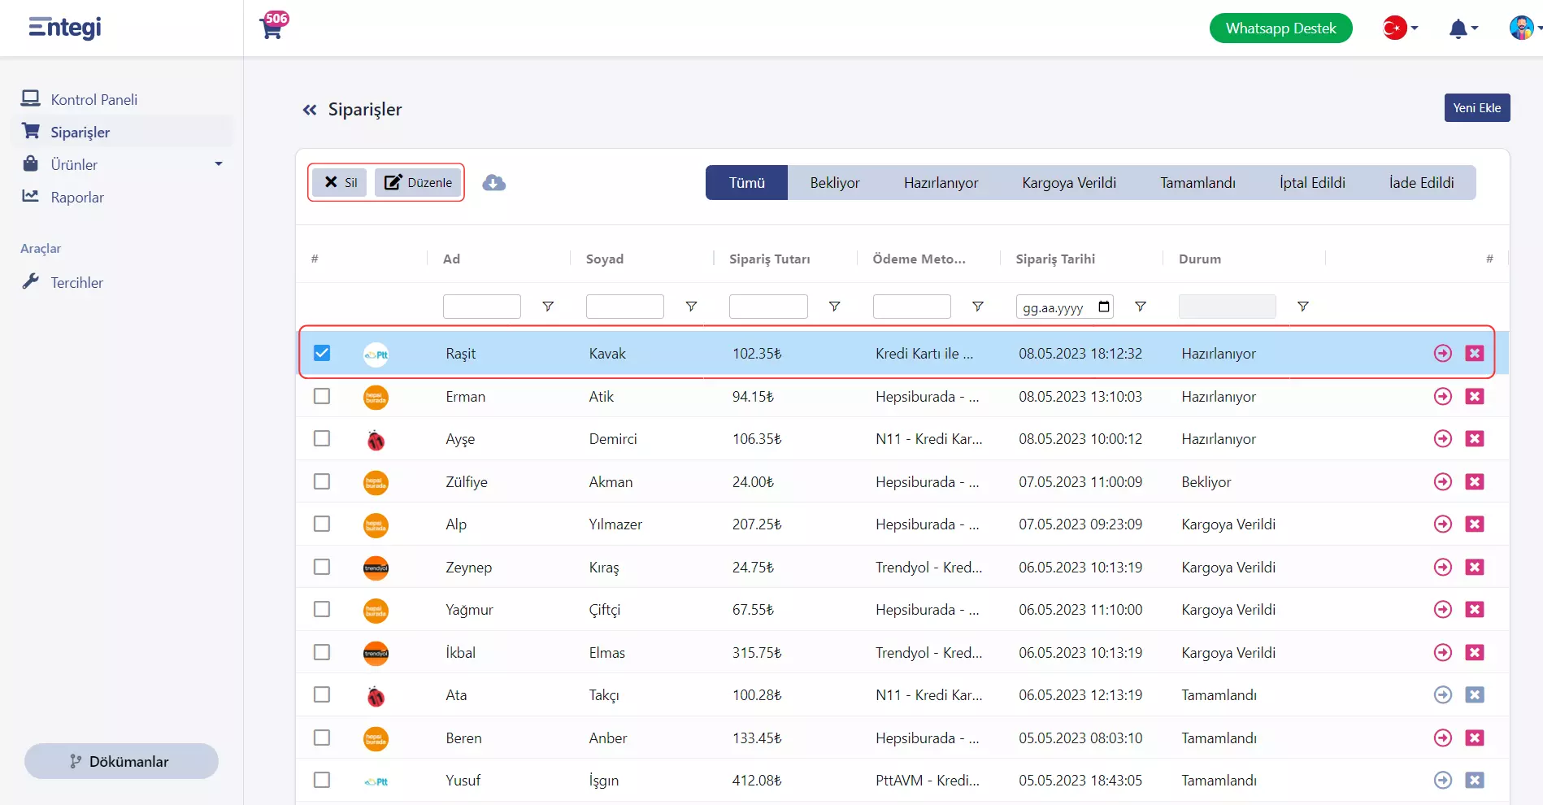Click the Düzenle button
The width and height of the screenshot is (1543, 805).
coord(418,182)
